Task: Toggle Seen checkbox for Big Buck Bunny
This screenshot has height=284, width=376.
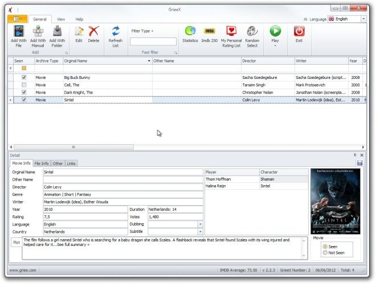Action: 24,77
